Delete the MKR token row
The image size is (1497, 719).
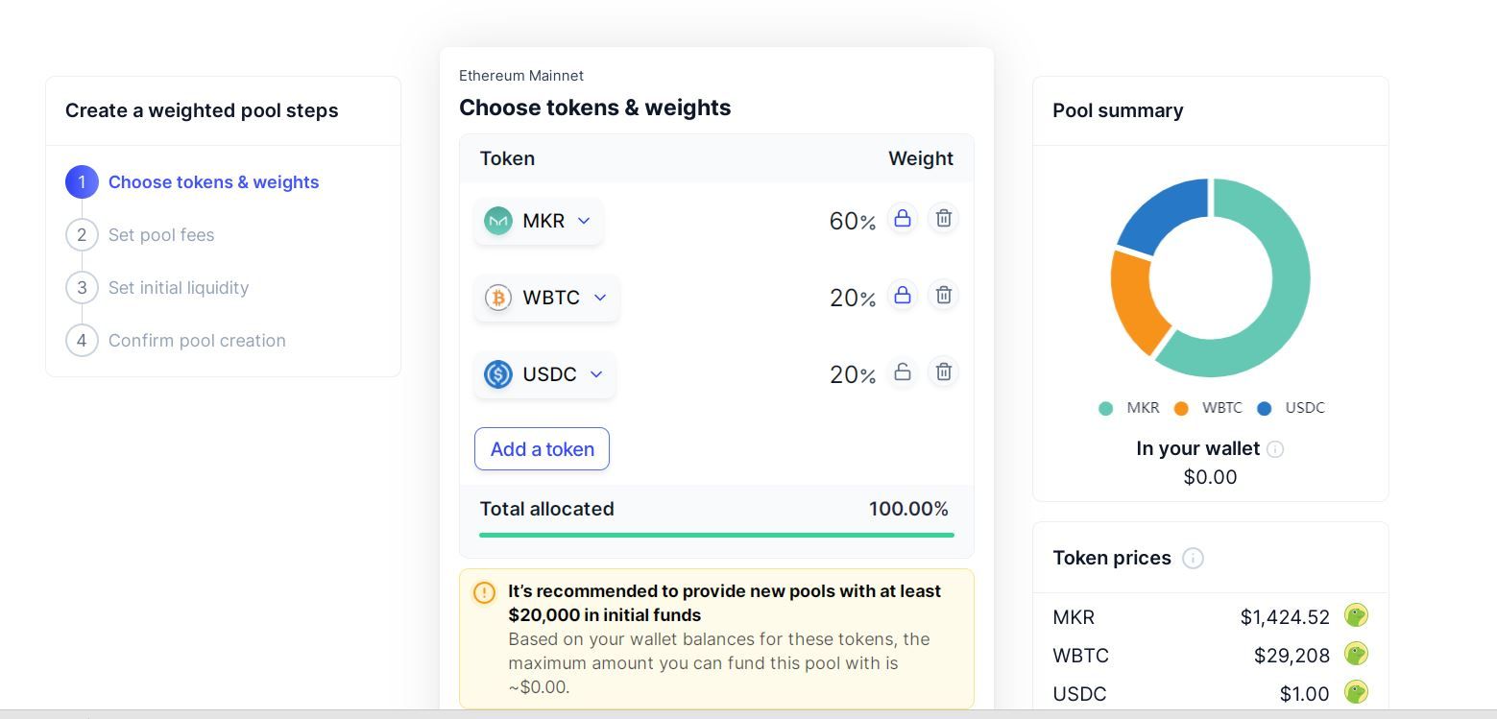click(x=944, y=219)
